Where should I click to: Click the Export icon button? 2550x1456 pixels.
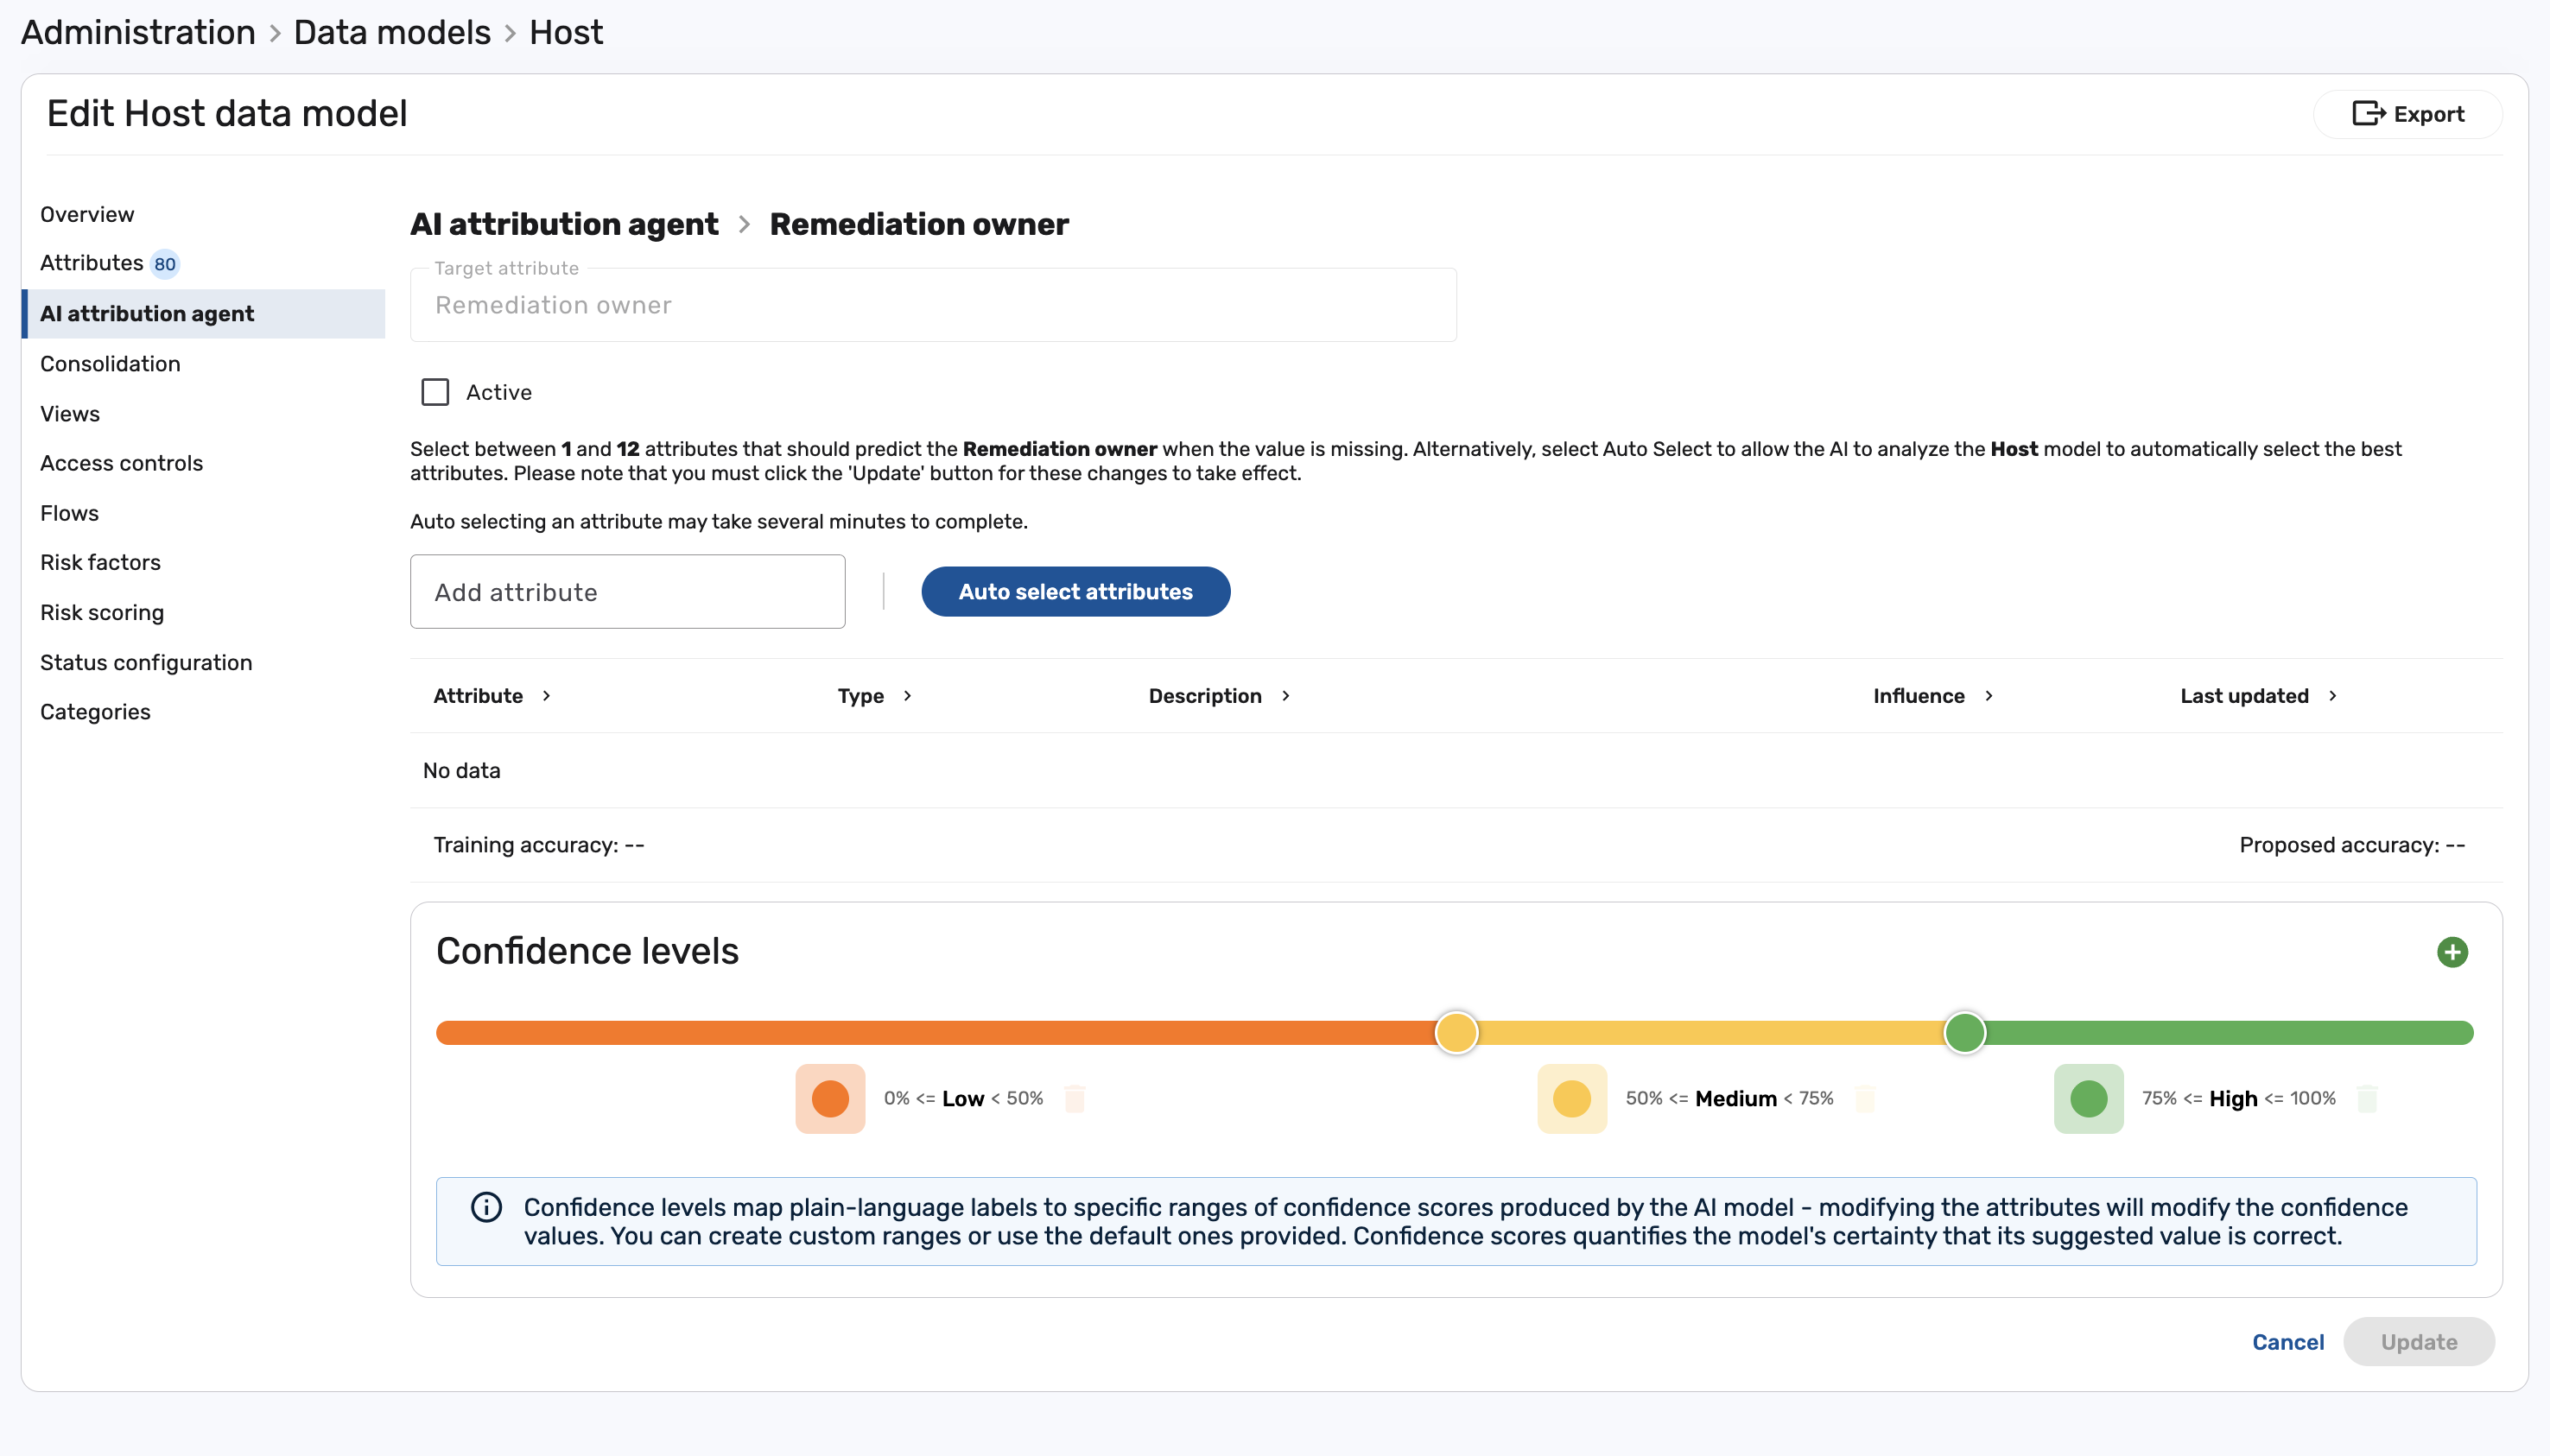pos(2407,114)
